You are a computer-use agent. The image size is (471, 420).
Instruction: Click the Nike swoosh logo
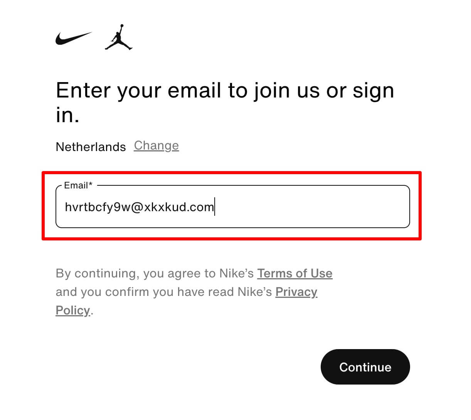point(74,38)
